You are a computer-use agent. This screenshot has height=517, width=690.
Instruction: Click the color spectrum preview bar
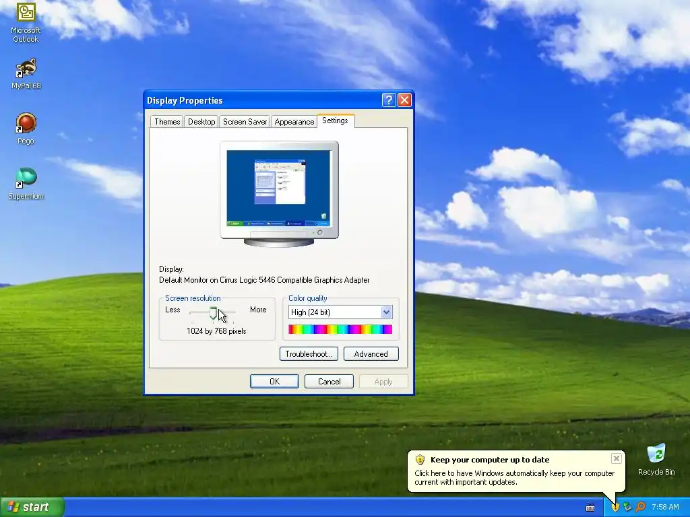pyautogui.click(x=340, y=329)
